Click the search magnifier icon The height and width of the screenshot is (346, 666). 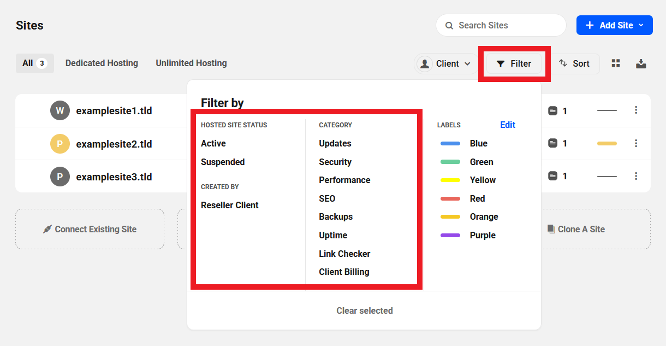pos(449,26)
